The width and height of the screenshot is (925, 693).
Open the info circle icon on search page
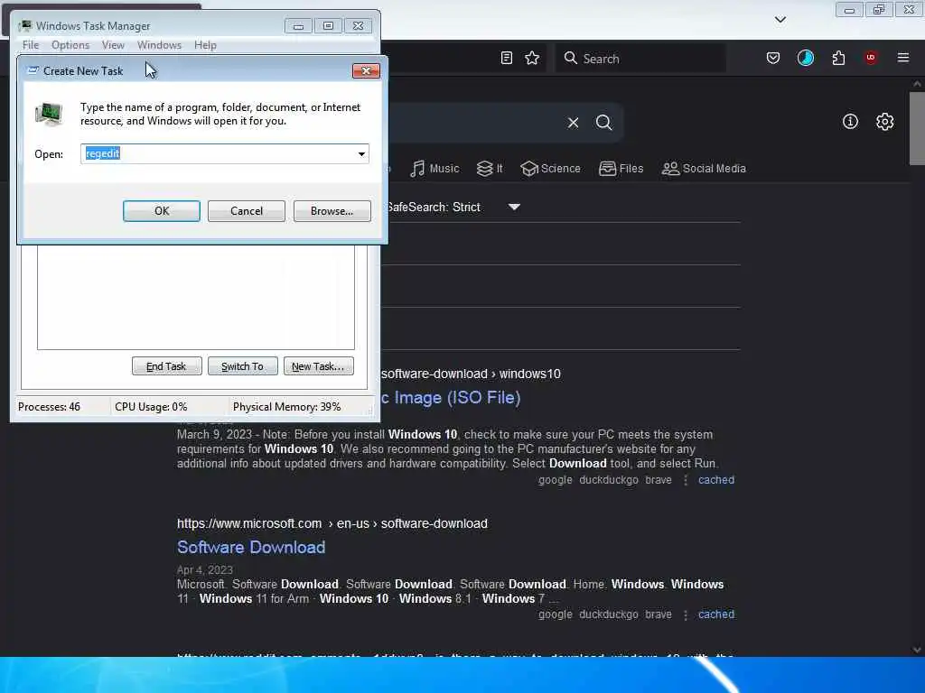[850, 122]
